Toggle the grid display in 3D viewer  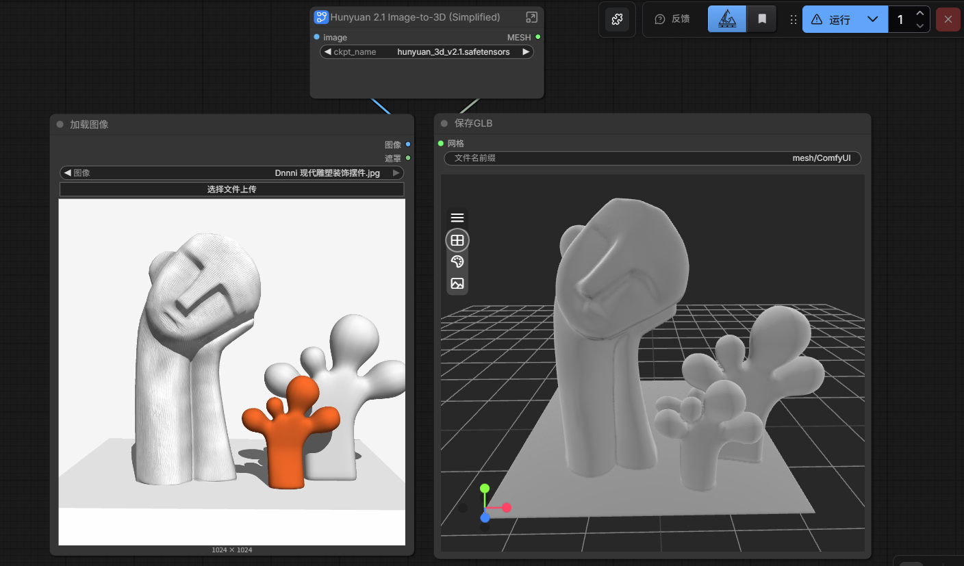point(457,240)
